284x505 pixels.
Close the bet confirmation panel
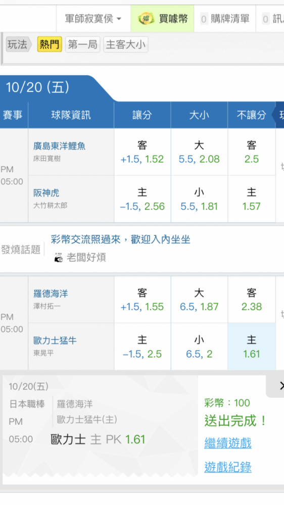tap(279, 385)
